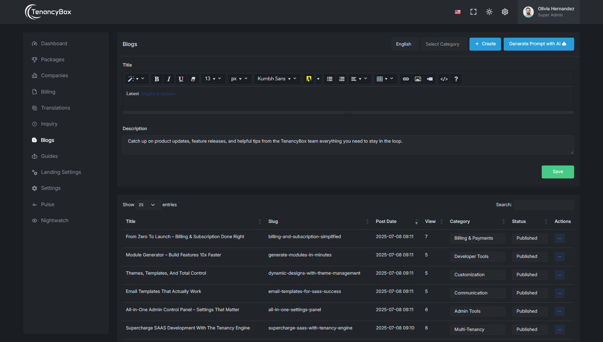Open the header settings gear icon
Viewport: 603px width, 342px height.
coord(505,12)
